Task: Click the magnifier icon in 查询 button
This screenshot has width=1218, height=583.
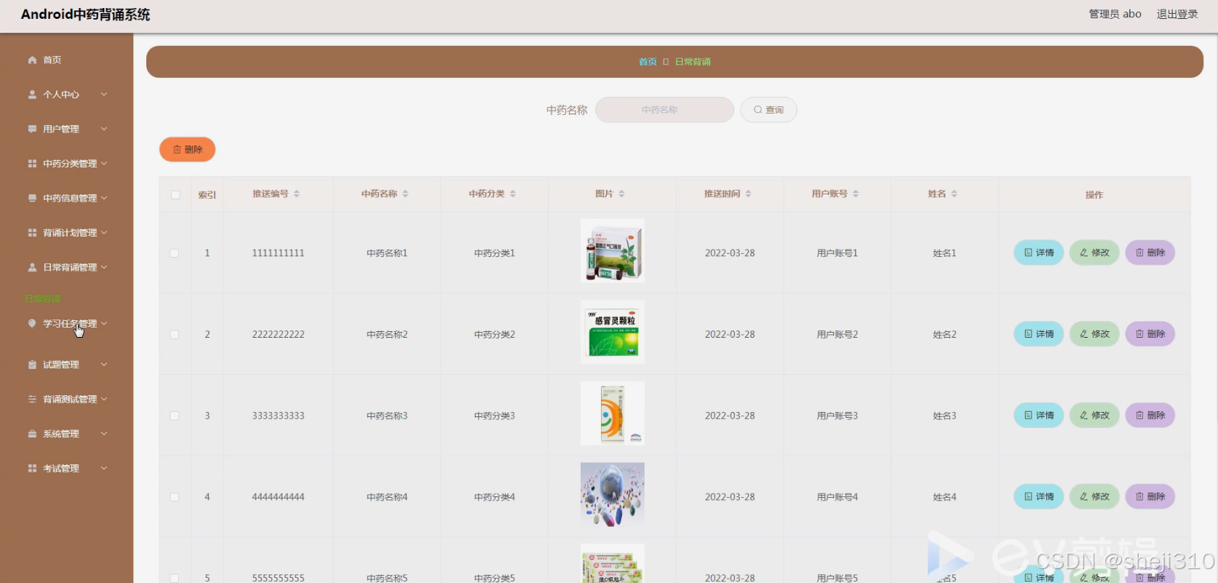Action: (758, 110)
